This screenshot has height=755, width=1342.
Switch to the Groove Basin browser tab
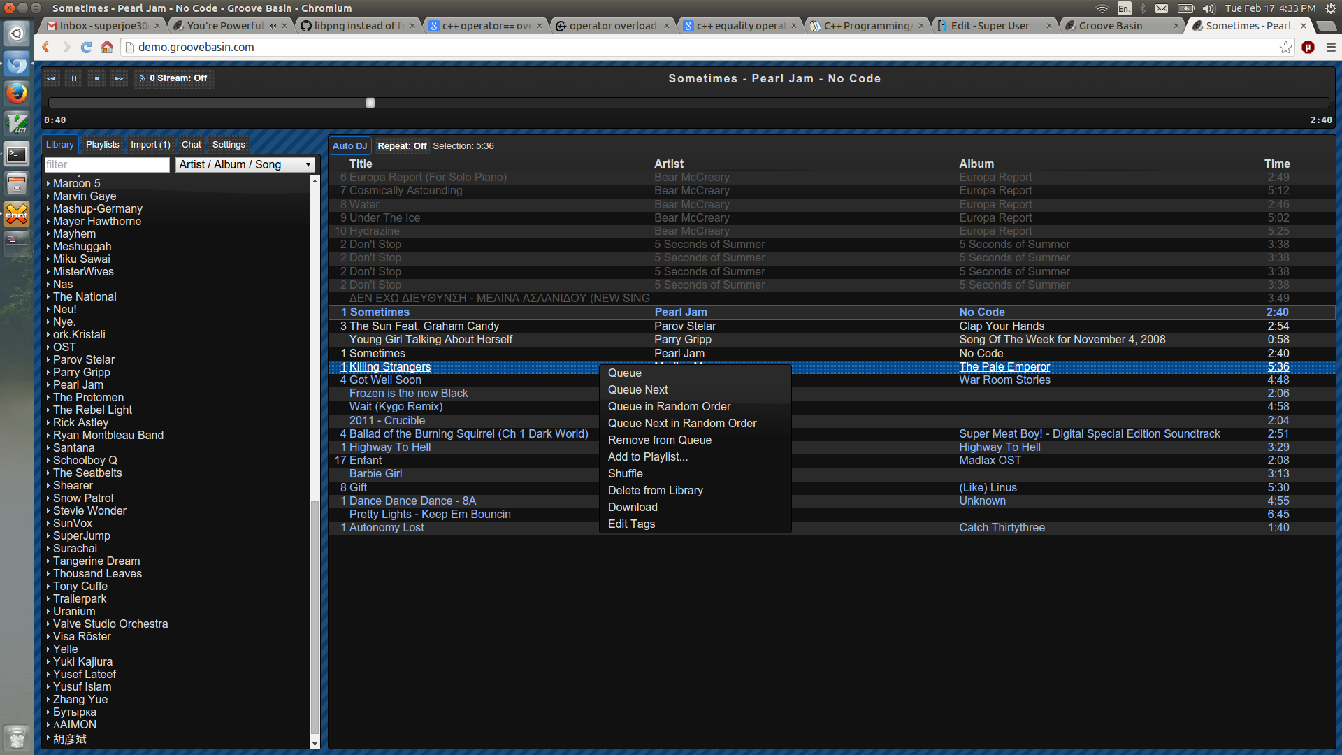coord(1120,26)
